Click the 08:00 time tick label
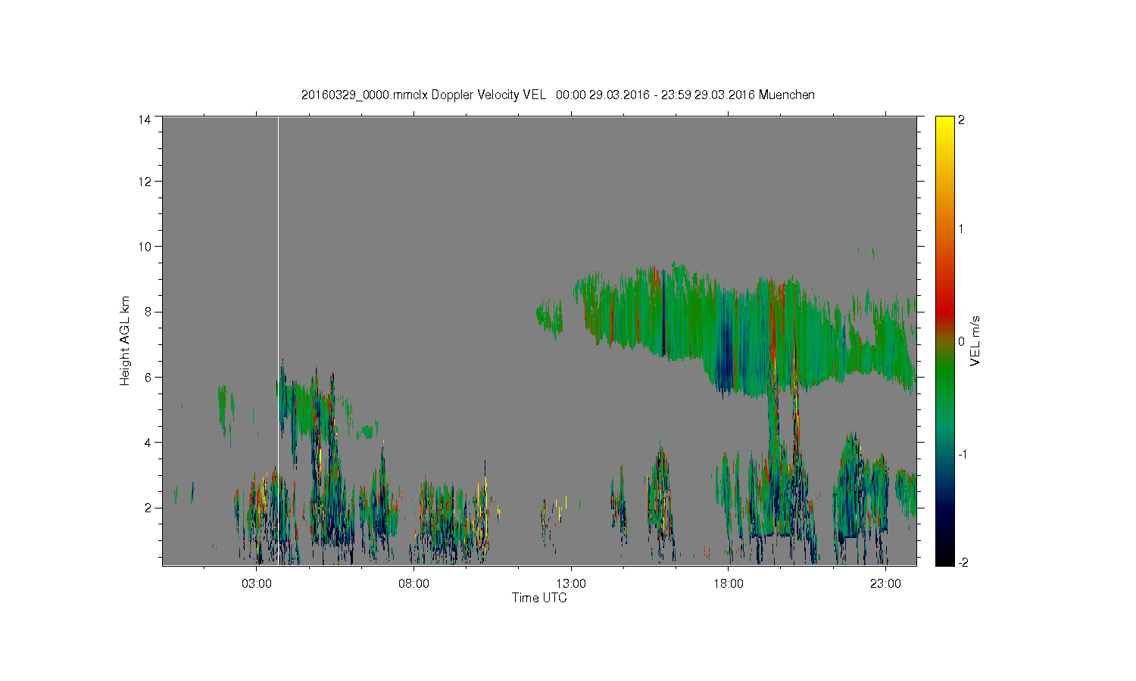The height and width of the screenshot is (681, 1136). 414,583
